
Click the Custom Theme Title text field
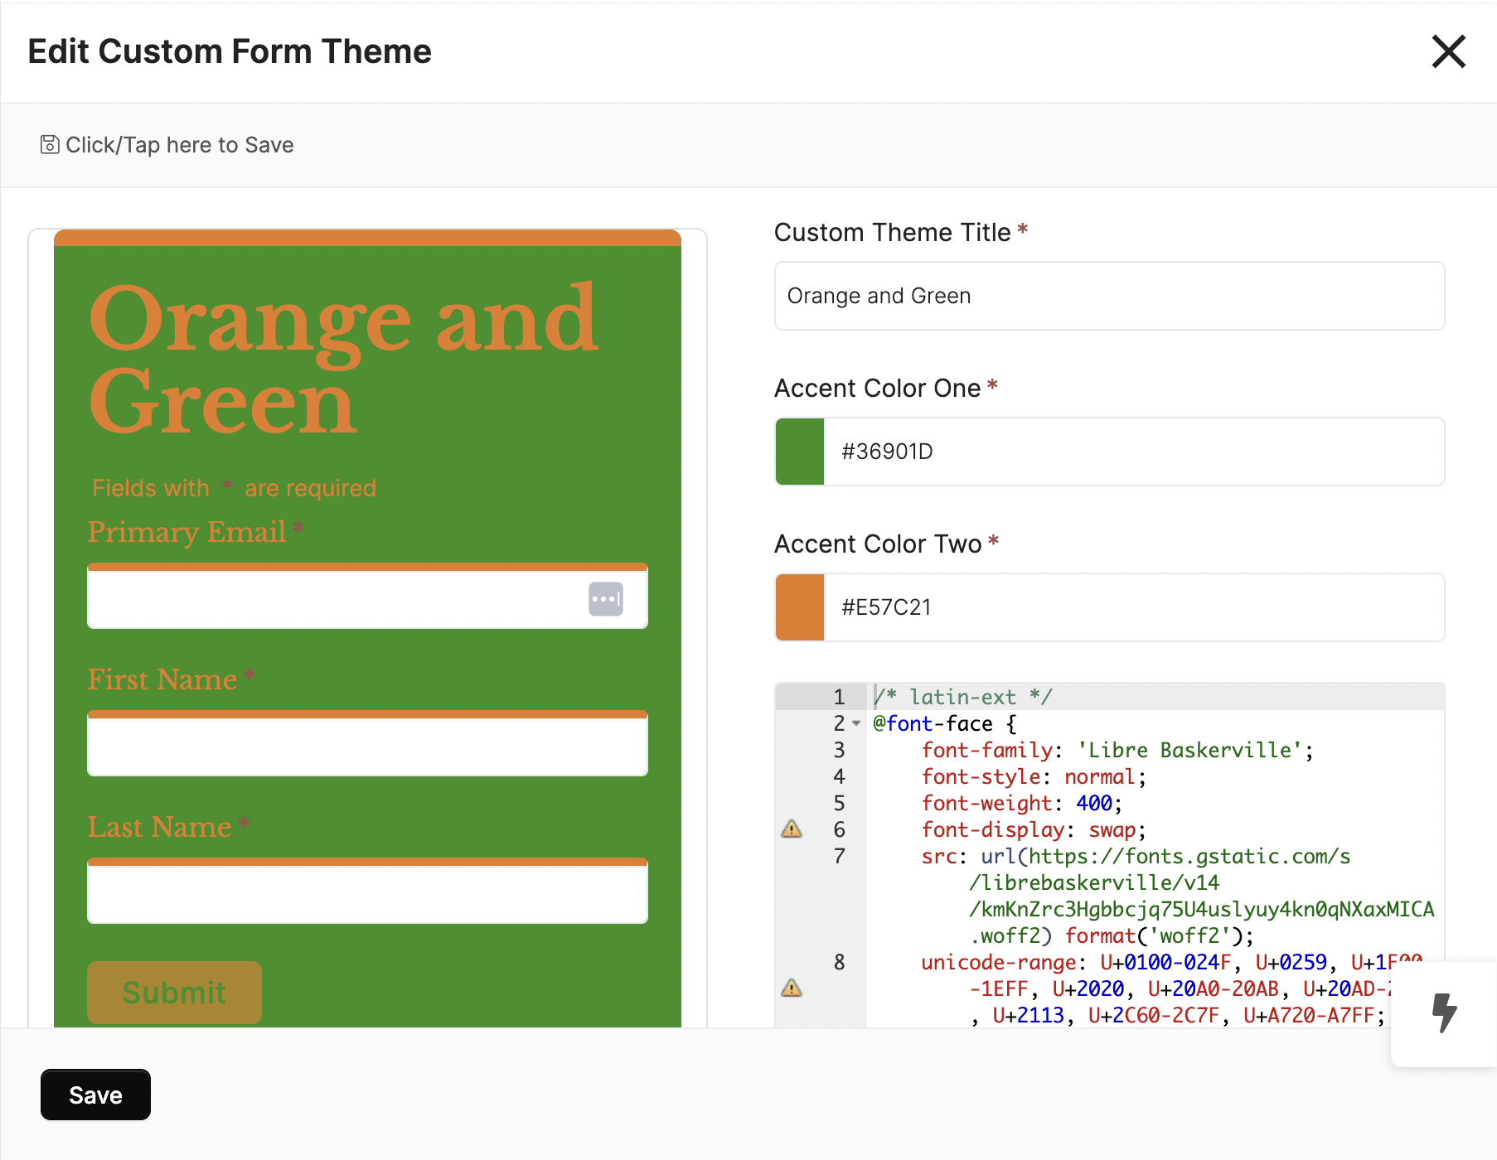pos(1109,296)
